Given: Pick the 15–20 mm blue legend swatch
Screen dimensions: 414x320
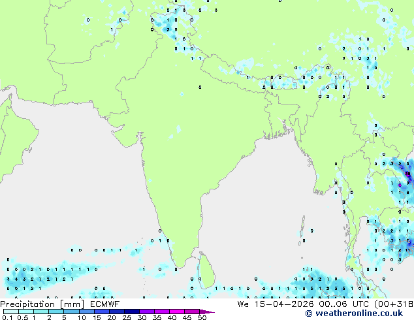Looking at the screenshot, I should click(101, 312).
